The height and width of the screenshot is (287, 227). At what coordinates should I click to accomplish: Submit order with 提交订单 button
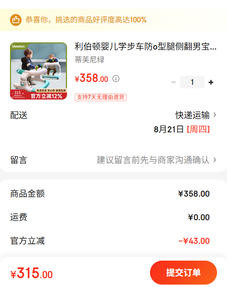[184, 273]
